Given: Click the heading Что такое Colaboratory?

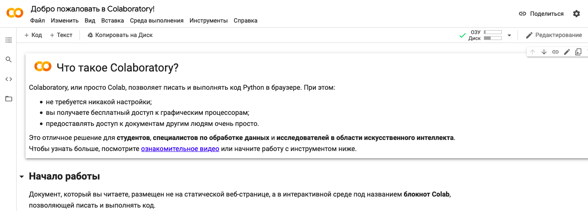Looking at the screenshot, I should (x=117, y=67).
